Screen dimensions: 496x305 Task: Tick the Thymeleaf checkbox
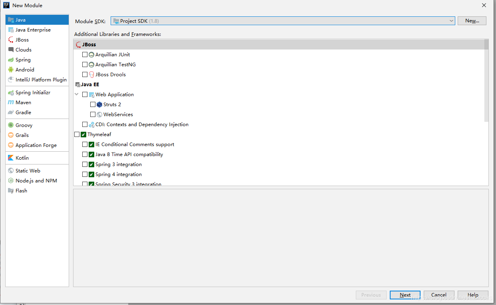point(77,135)
